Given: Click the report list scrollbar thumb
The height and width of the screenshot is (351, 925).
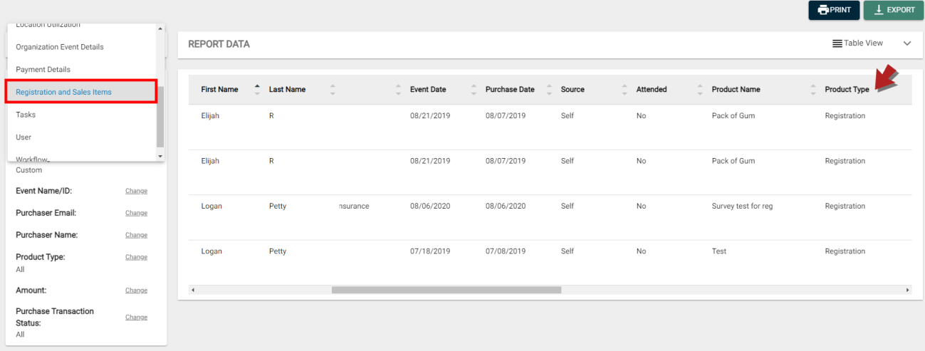Looking at the screenshot, I should coord(160,117).
